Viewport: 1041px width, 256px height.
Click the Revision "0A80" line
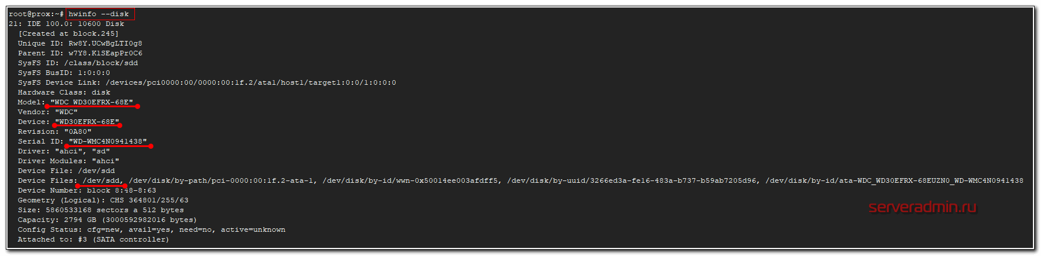54,131
